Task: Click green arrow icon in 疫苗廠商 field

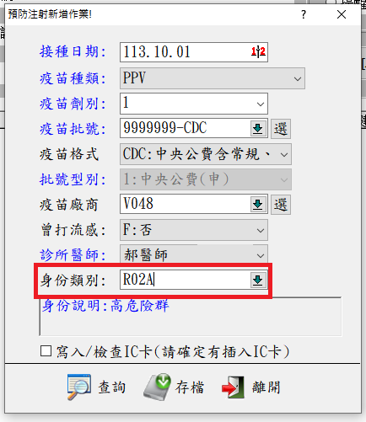Action: point(258,205)
